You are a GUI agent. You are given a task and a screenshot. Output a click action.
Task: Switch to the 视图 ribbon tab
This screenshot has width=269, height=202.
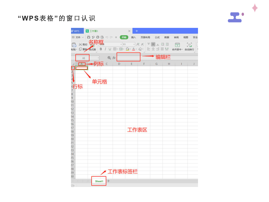185,37
